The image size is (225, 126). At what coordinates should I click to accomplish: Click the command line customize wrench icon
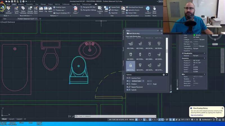[73, 116]
